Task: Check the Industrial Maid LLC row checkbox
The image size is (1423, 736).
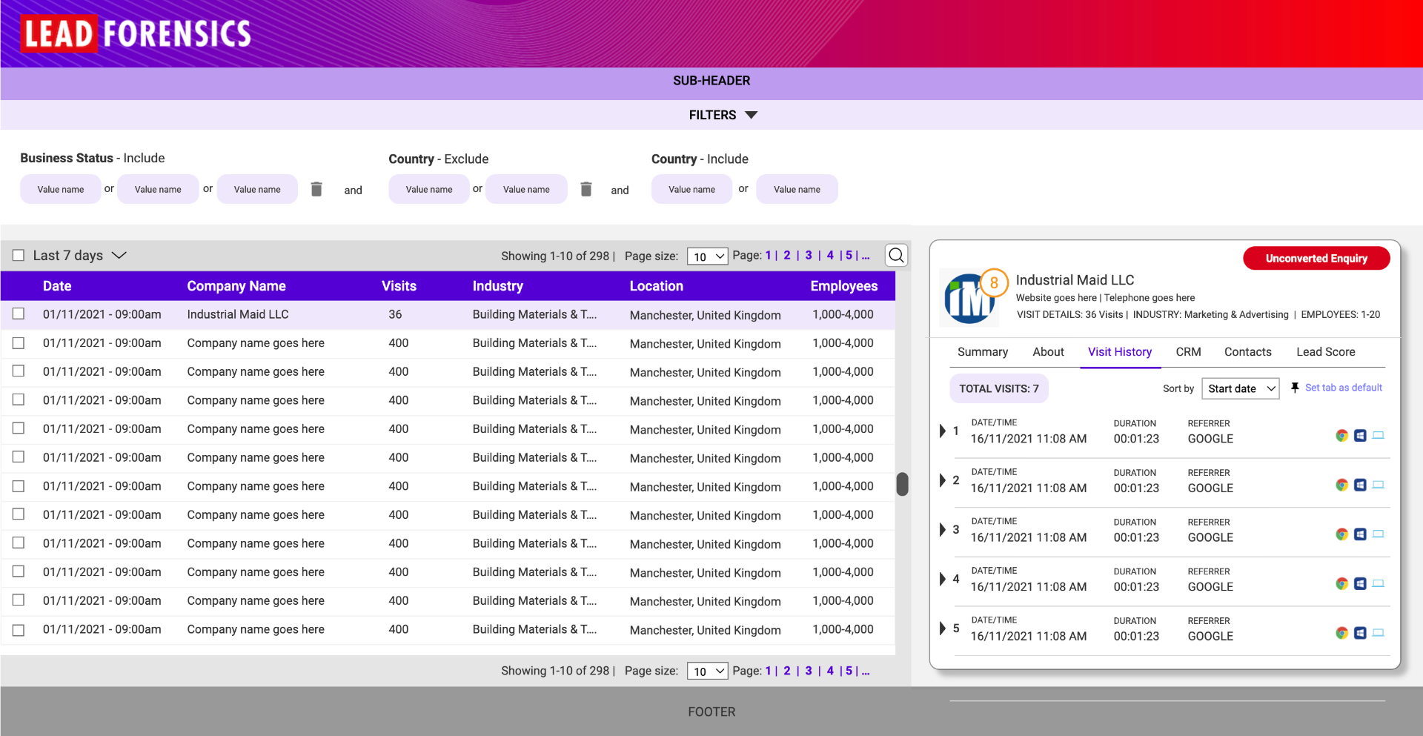Action: [19, 314]
